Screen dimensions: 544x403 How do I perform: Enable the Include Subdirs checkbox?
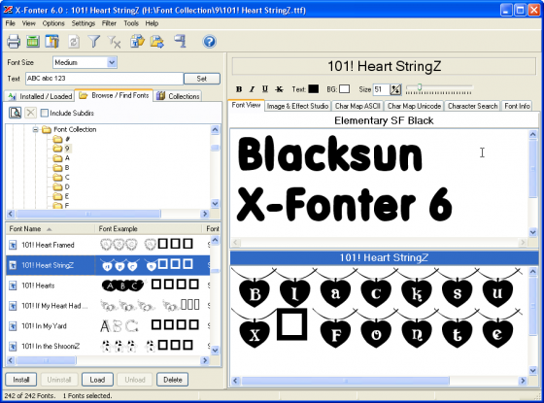tap(44, 113)
